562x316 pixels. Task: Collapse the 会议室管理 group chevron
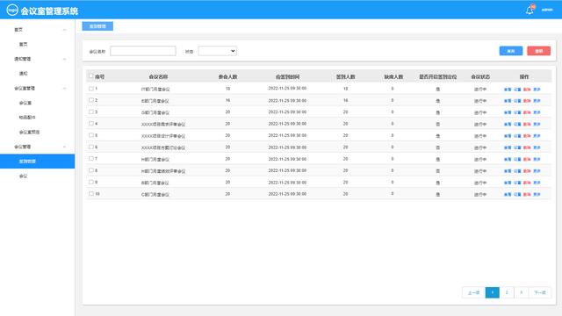tap(64, 88)
